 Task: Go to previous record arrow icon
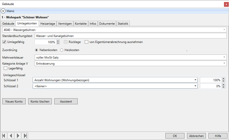(11, 136)
